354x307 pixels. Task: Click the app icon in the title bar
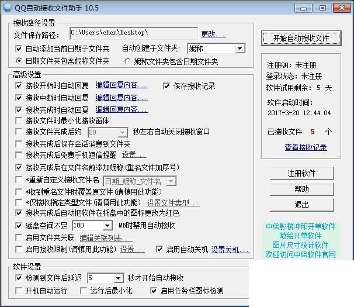7,7
